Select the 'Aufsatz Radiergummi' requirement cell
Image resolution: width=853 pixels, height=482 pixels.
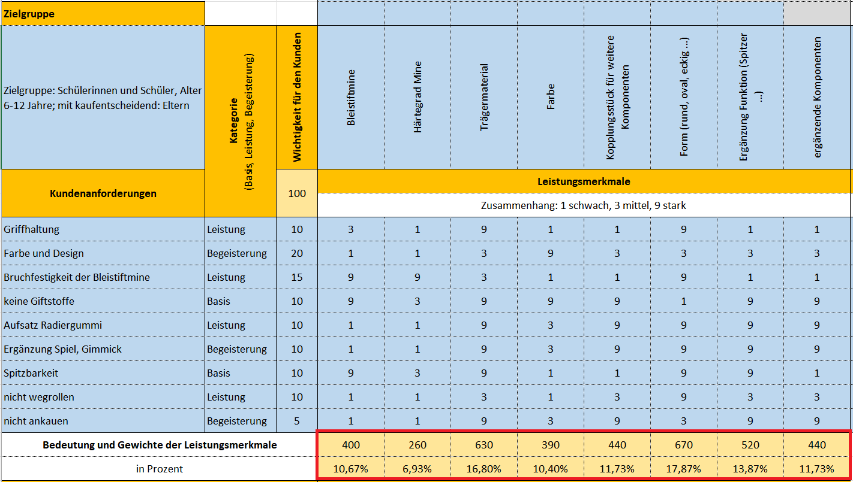(x=103, y=325)
